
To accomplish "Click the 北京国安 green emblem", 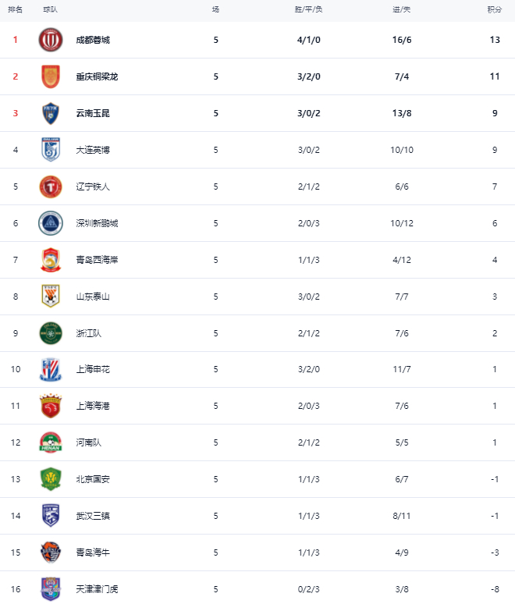I will (51, 479).
